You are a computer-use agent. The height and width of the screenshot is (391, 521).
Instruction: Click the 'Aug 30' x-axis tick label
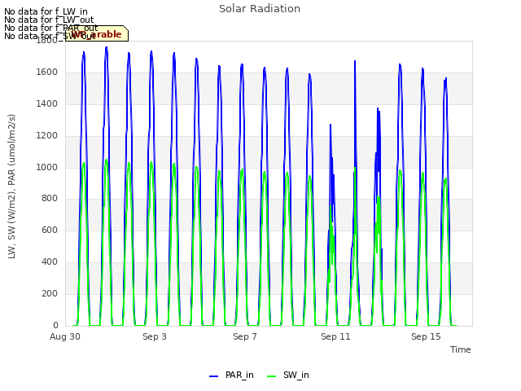(65, 336)
